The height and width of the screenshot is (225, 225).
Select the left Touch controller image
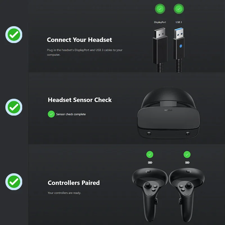150,195
